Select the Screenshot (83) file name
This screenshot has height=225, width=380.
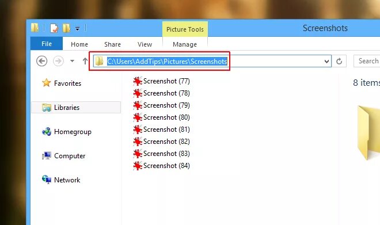(166, 154)
